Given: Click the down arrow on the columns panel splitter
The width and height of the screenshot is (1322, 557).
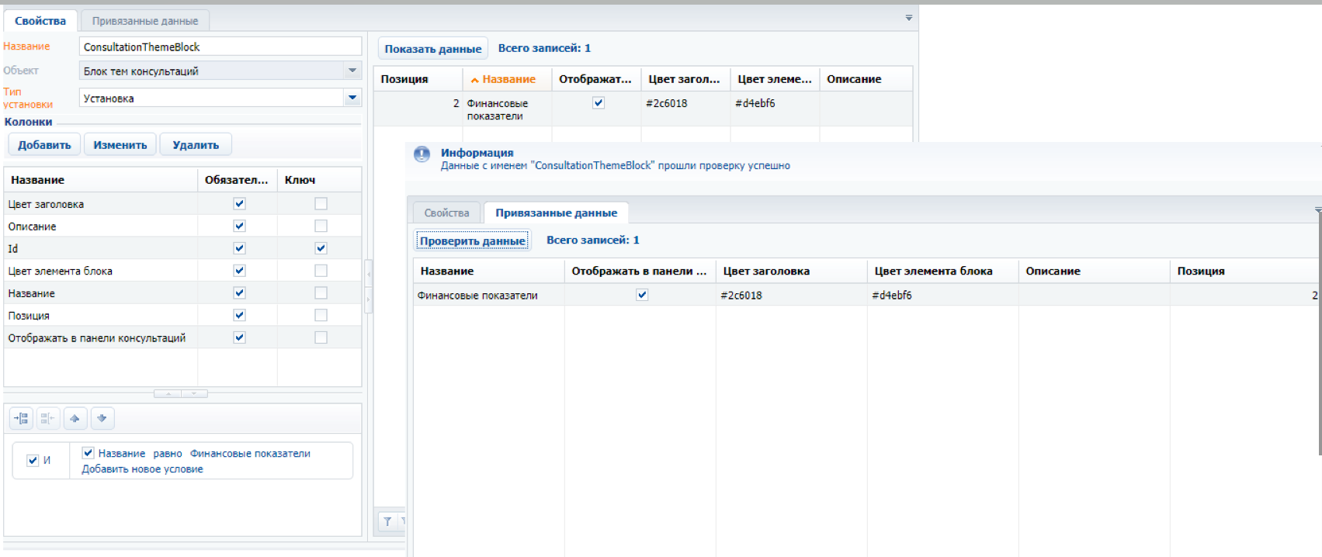Looking at the screenshot, I should coord(194,394).
